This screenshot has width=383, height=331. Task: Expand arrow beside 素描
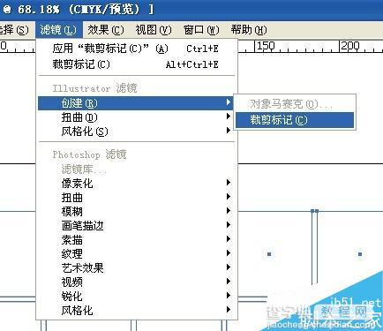pos(229,239)
